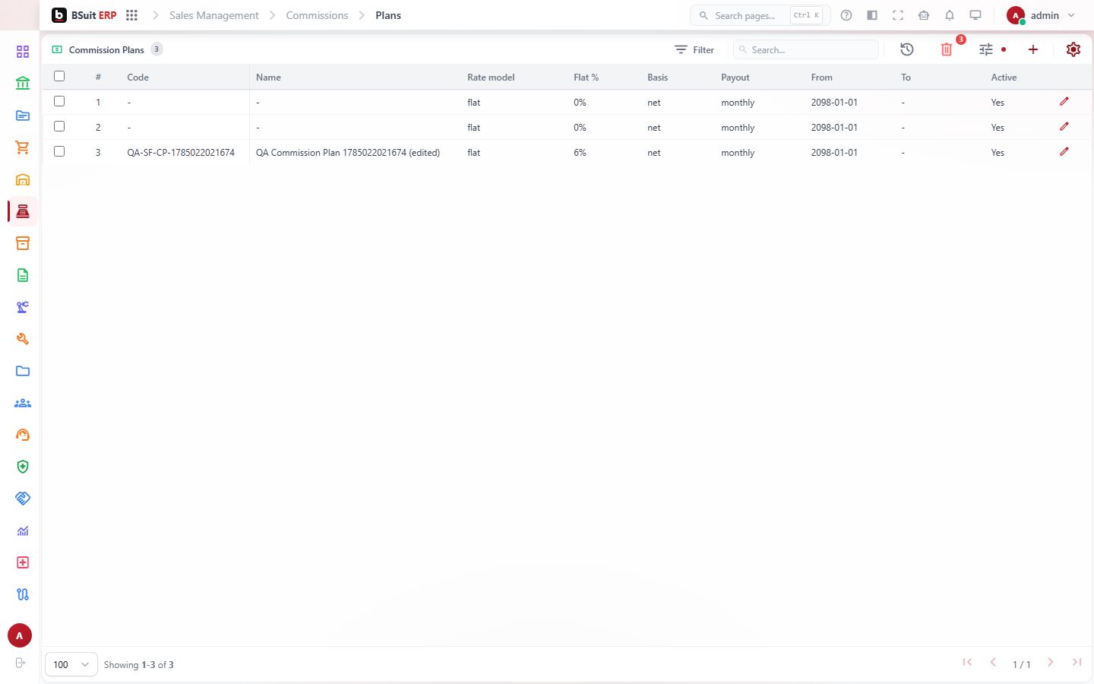The image size is (1094, 684).
Task: Click the monitor display icon
Action: pyautogui.click(x=975, y=15)
